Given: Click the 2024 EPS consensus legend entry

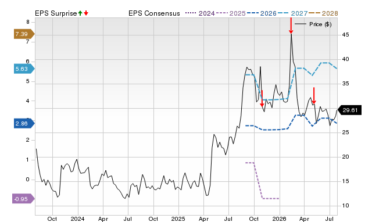Looking at the screenshot, I should [x=200, y=13].
